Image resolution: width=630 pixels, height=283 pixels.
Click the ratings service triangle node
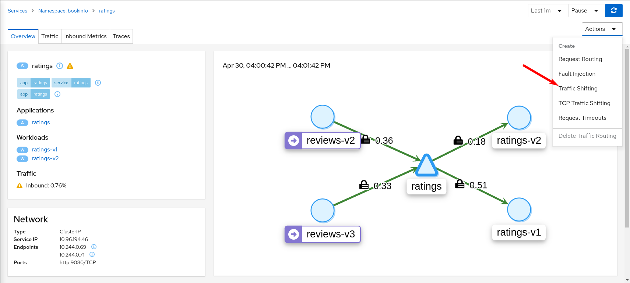(x=426, y=165)
